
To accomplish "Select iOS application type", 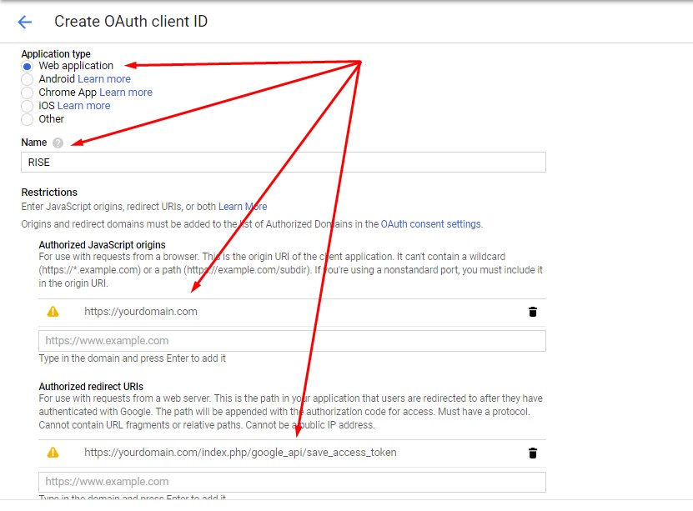I will (27, 106).
